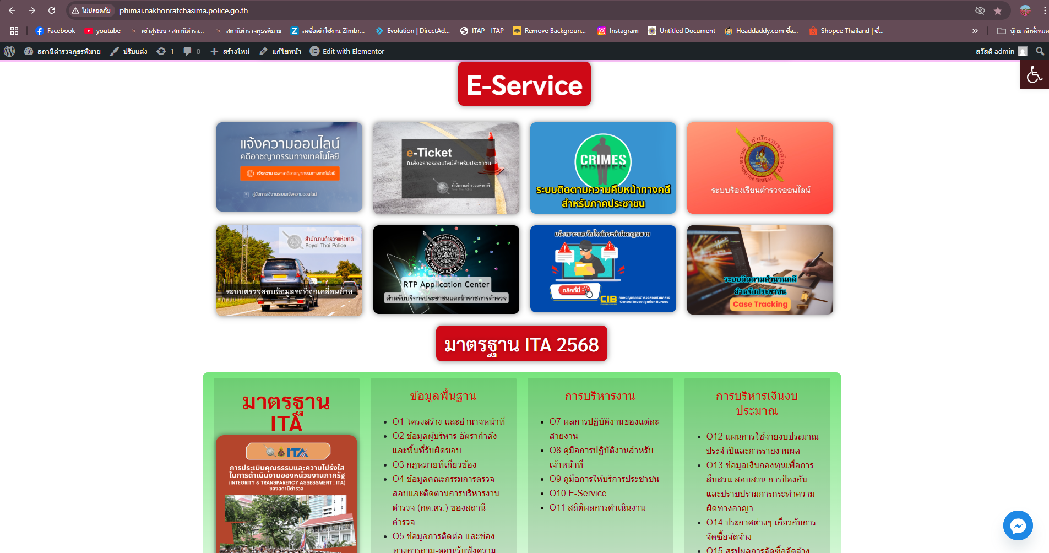Click the WordPress logo in admin bar

pyautogui.click(x=9, y=51)
